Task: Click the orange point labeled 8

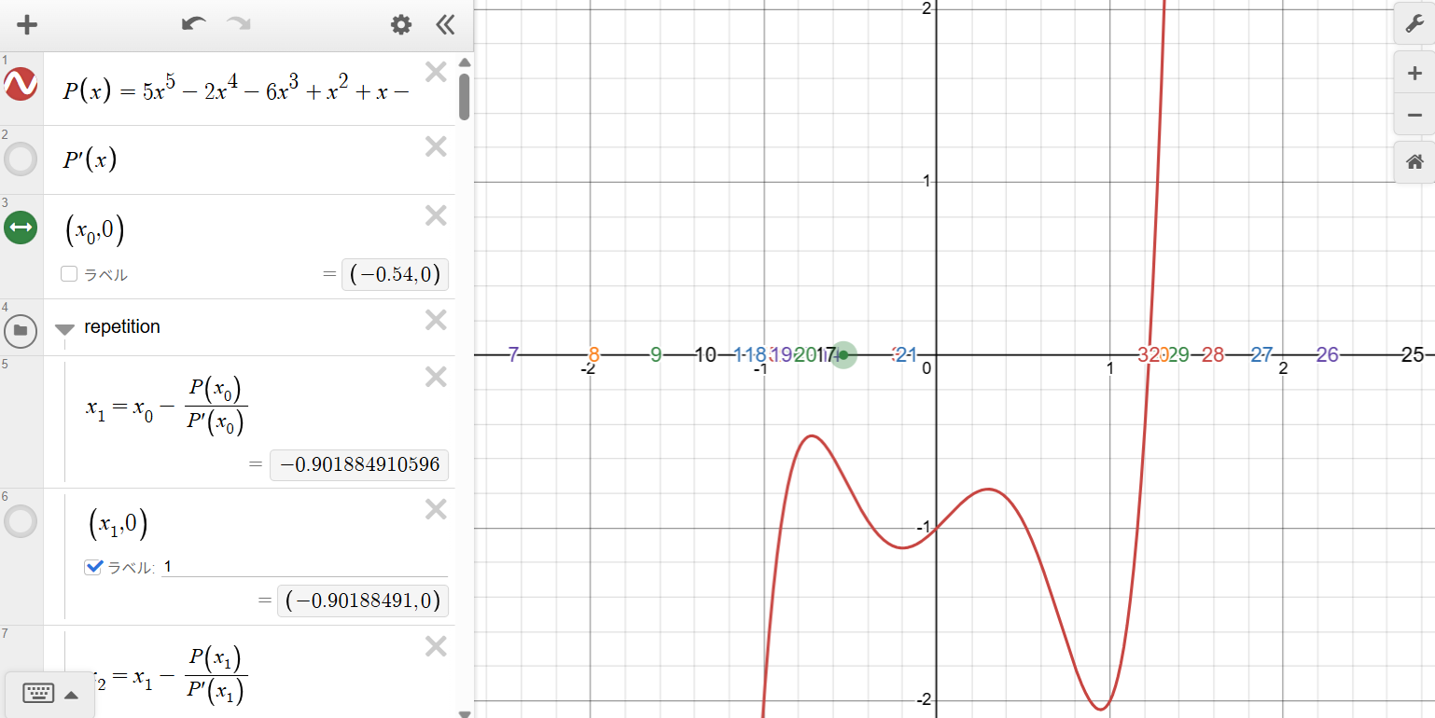Action: (x=594, y=354)
